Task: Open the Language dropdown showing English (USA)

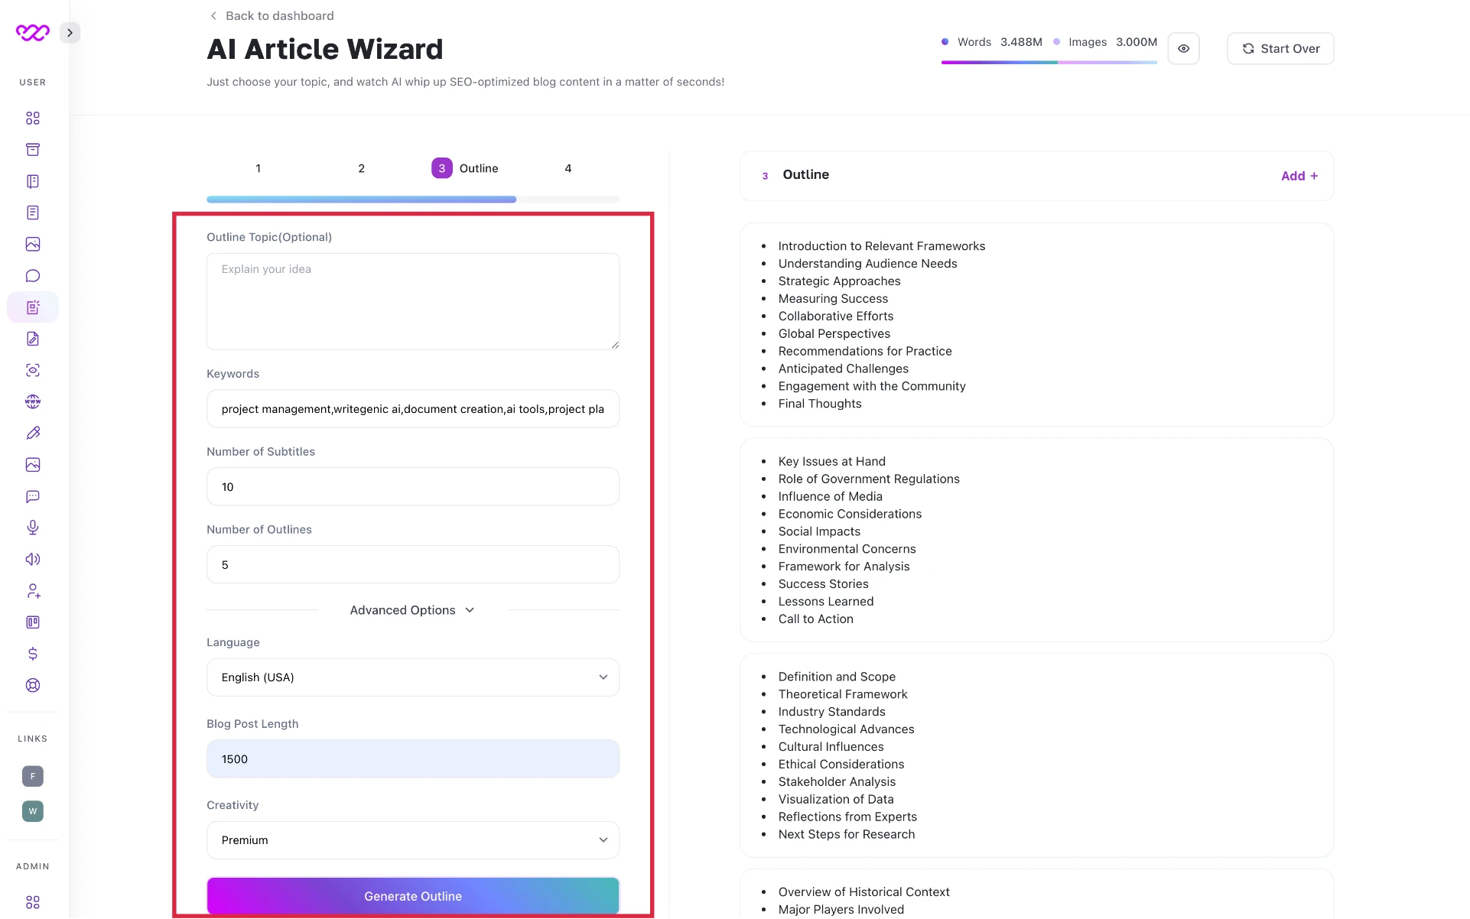Action: [x=413, y=677]
